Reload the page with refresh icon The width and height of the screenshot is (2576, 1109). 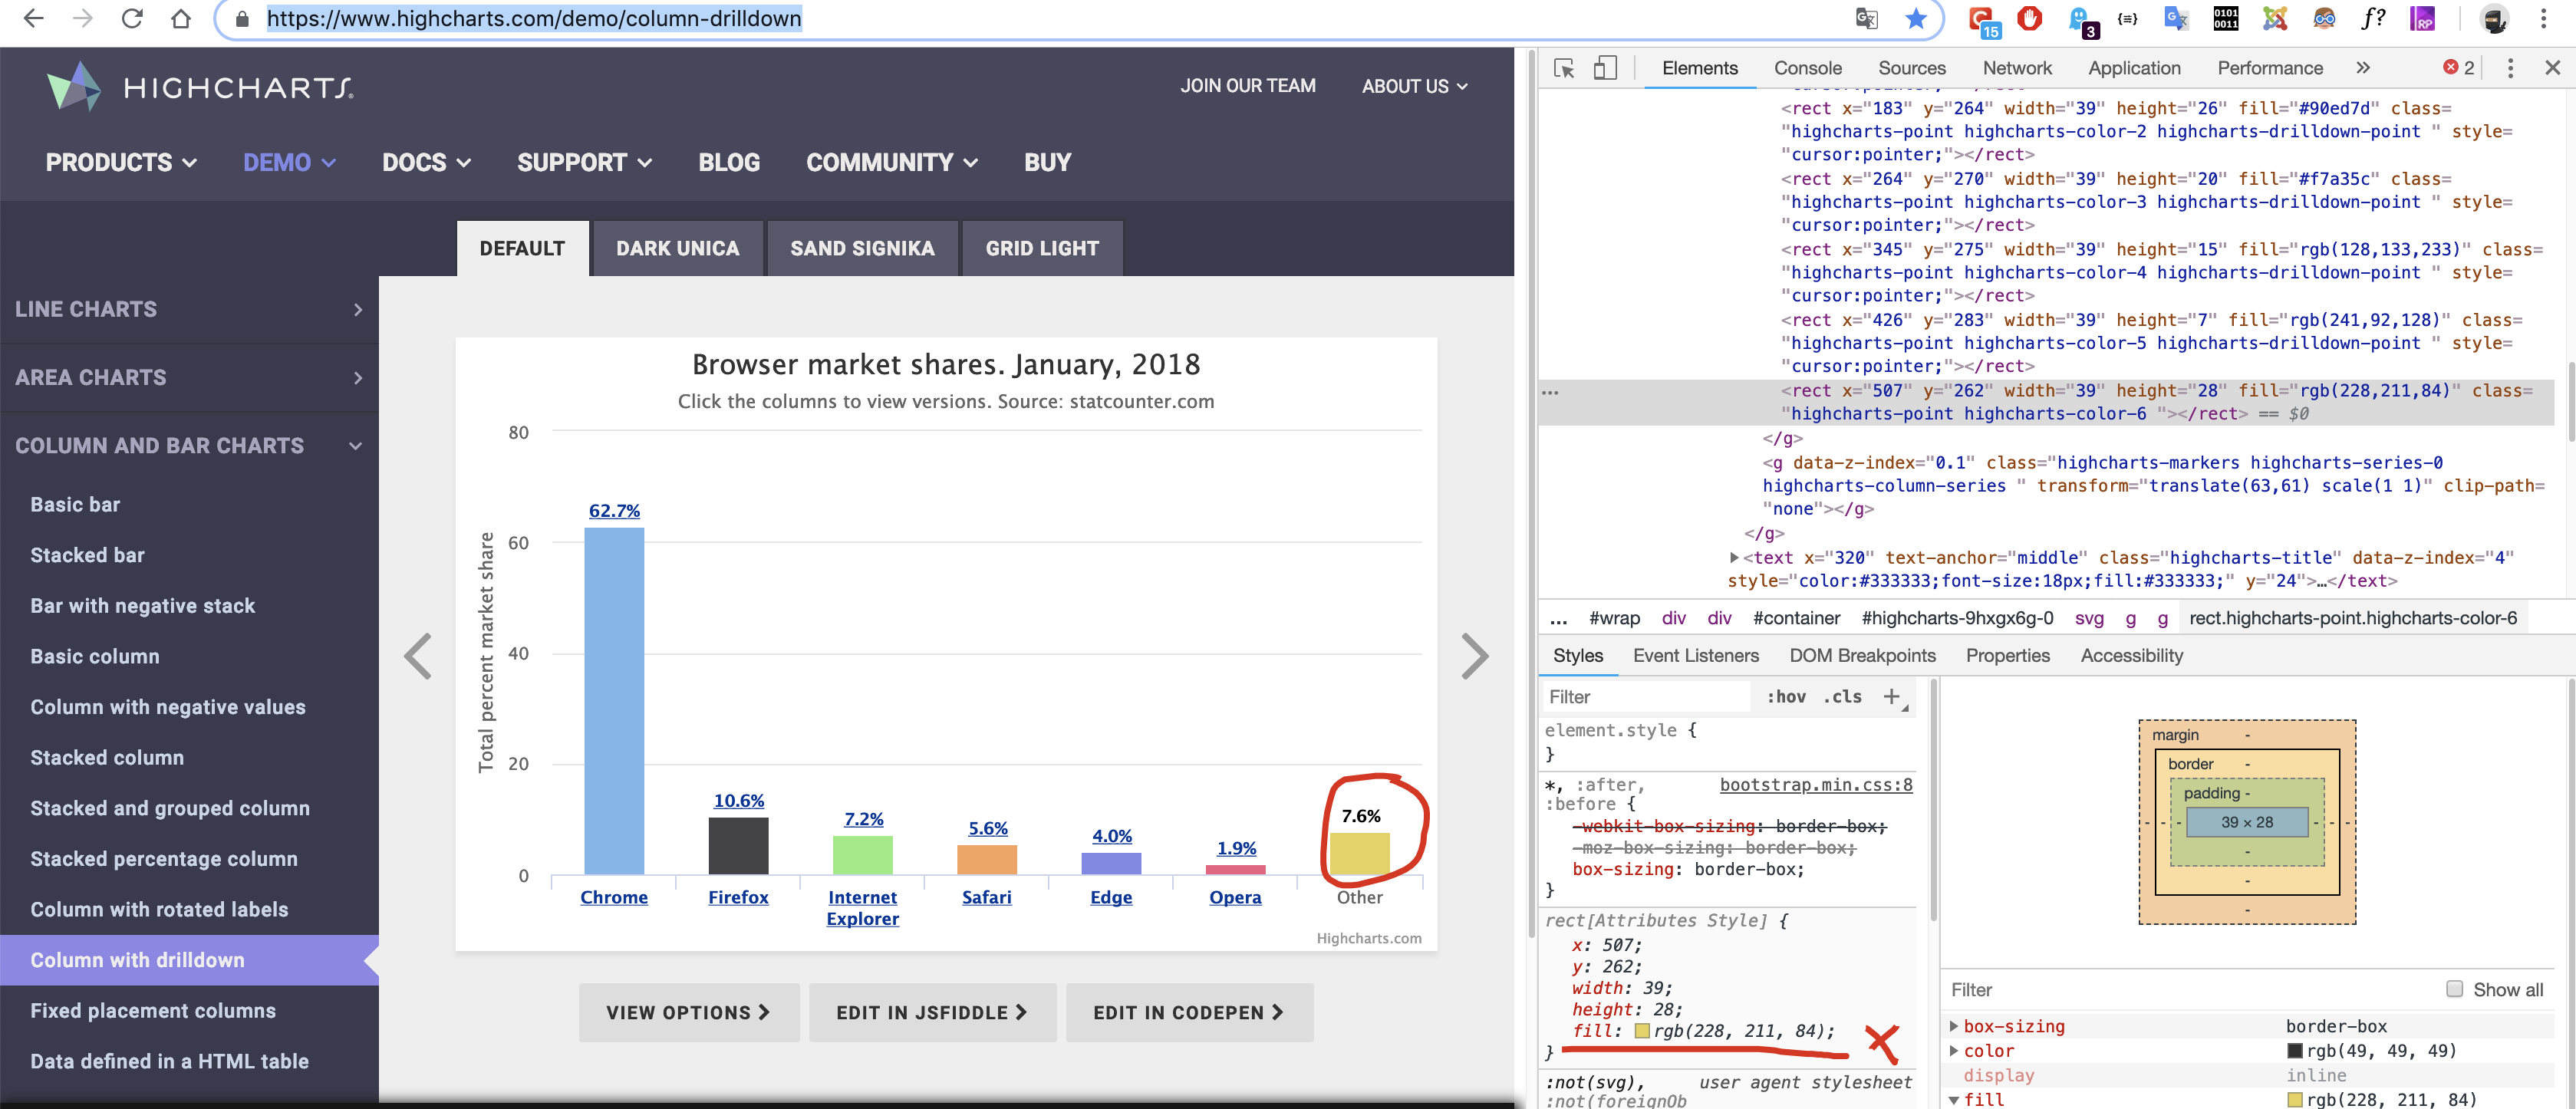pos(131,18)
